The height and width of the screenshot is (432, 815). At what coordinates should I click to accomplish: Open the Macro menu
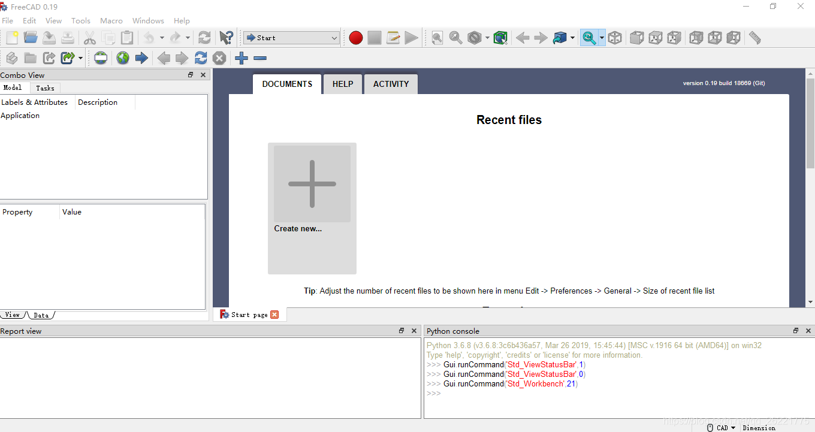111,20
